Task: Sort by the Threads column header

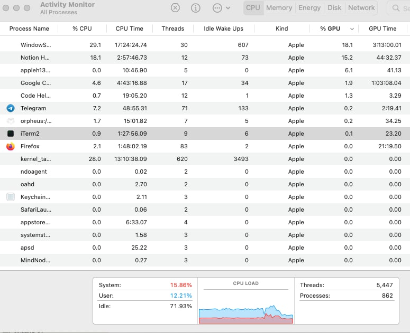Action: (173, 28)
